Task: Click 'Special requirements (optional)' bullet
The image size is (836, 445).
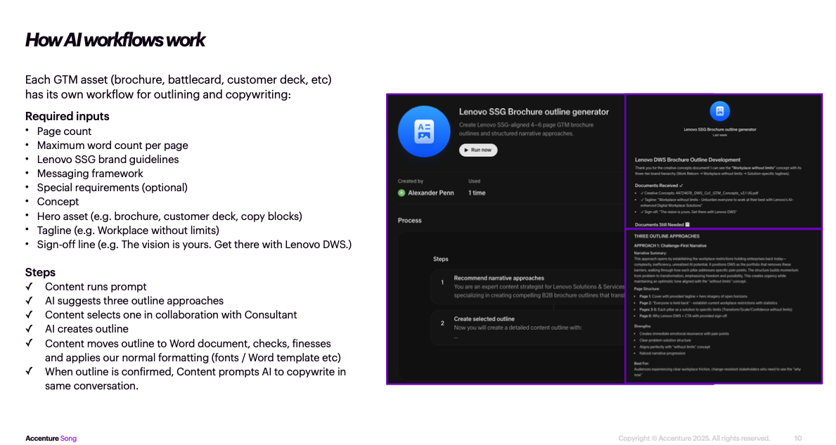Action: click(112, 188)
